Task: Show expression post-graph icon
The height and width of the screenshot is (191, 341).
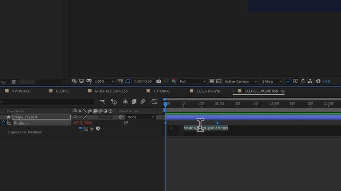Action: pyautogui.click(x=86, y=128)
